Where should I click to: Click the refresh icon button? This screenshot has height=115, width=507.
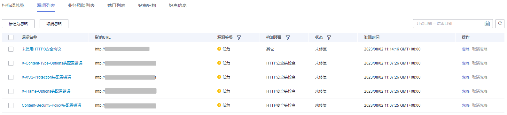coord(500,24)
